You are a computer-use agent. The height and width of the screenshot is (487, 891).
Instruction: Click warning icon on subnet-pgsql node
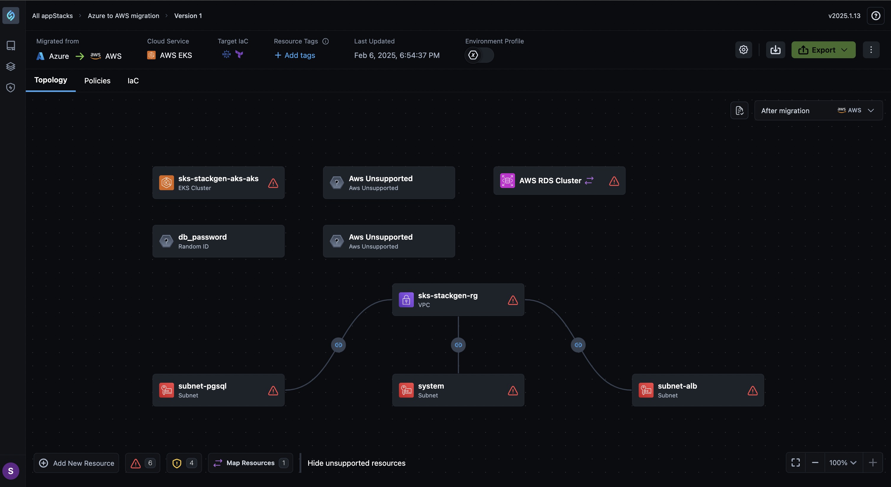273,390
